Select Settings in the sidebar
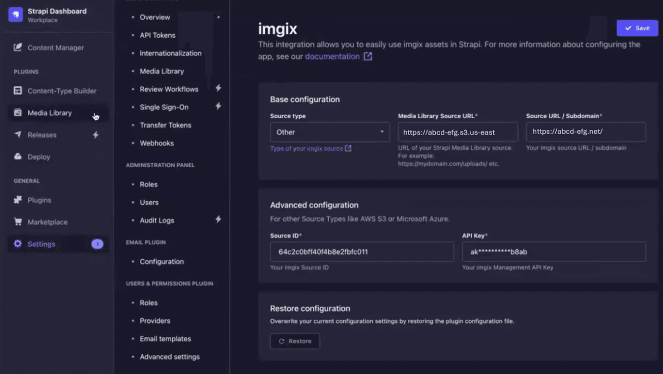Screen dimensions: 663x374 [58, 244]
